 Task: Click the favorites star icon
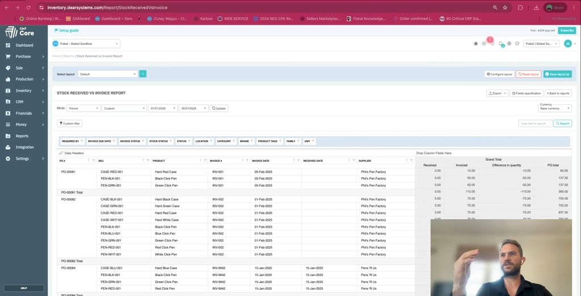click(476, 44)
